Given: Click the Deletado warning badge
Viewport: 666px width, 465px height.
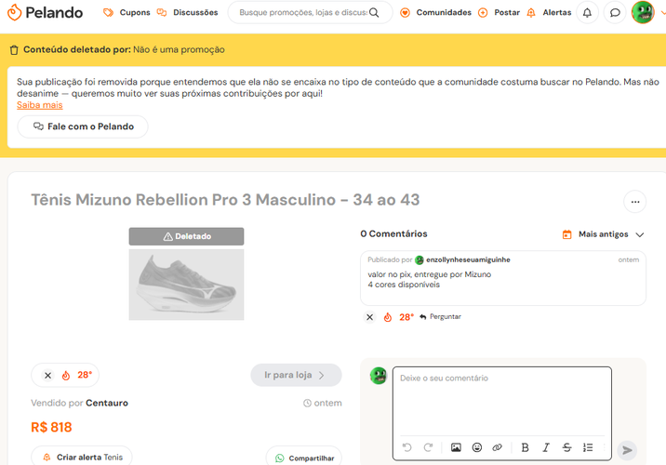Looking at the screenshot, I should [x=186, y=236].
